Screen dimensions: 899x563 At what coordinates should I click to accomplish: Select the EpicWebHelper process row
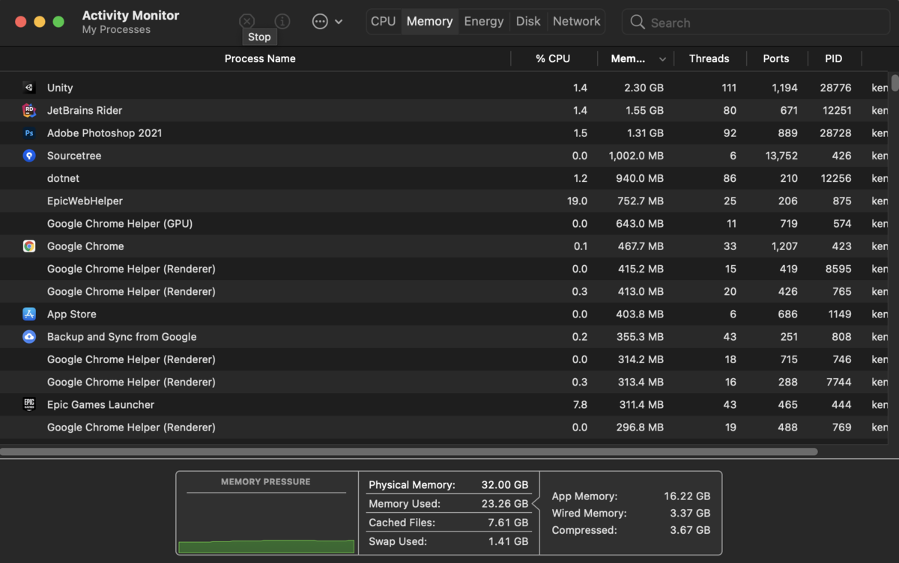point(446,201)
